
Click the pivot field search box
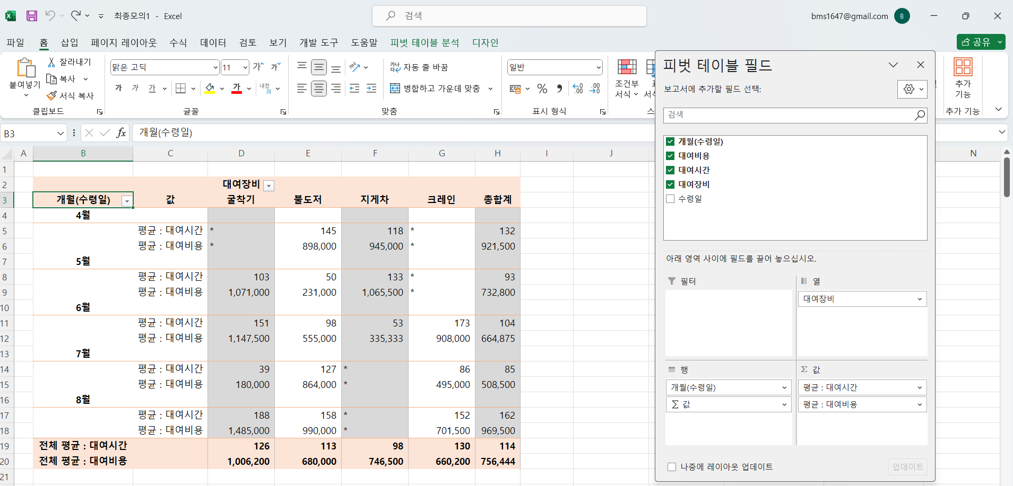[790, 115]
